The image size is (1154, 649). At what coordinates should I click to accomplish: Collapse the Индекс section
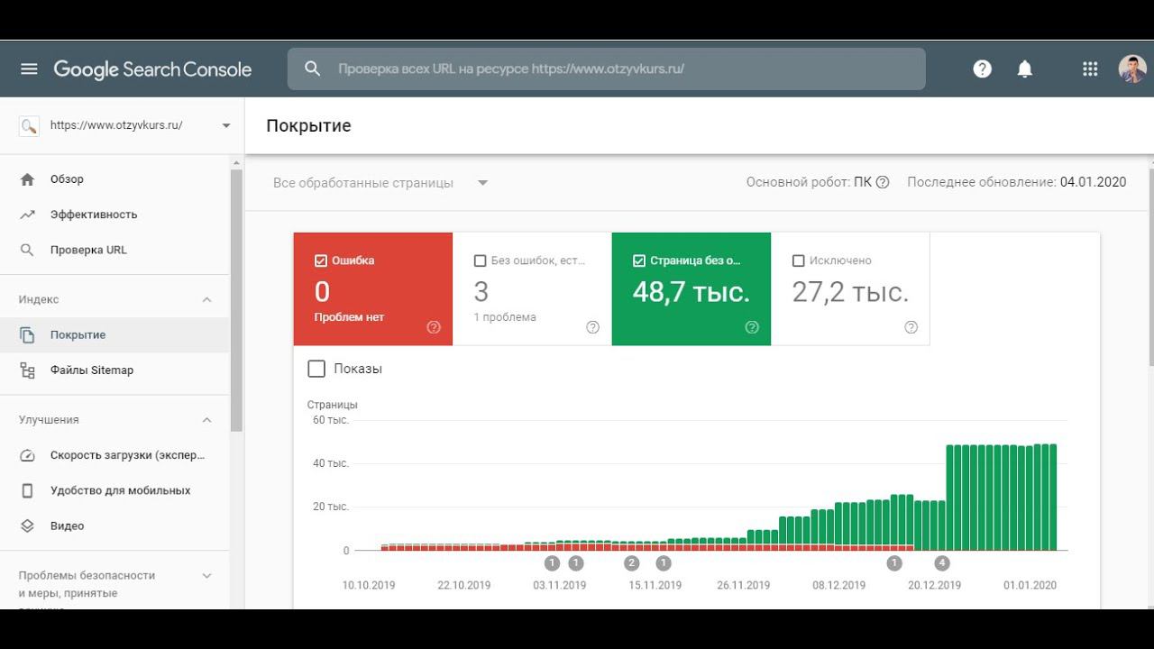click(x=206, y=299)
